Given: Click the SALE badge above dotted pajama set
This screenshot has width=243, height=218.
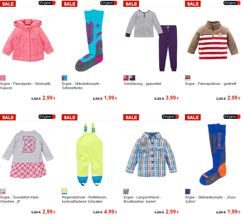Looking at the screenshot, I should (x=131, y=4).
